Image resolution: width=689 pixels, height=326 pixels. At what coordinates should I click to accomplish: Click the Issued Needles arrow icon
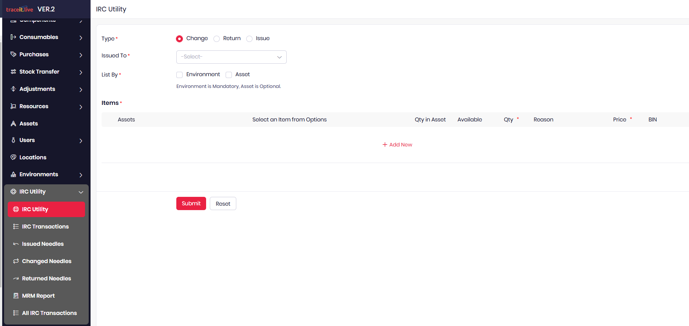click(16, 244)
